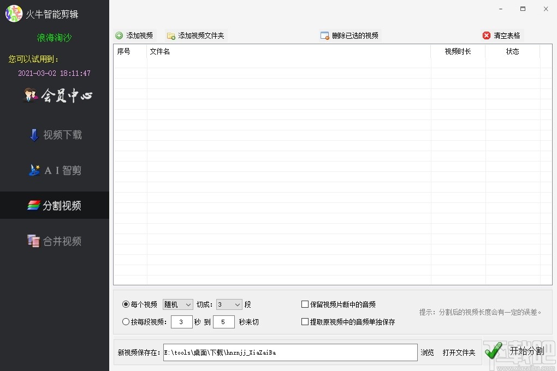Open the 随机 split mode dropdown
The height and width of the screenshot is (371, 557).
pyautogui.click(x=177, y=304)
